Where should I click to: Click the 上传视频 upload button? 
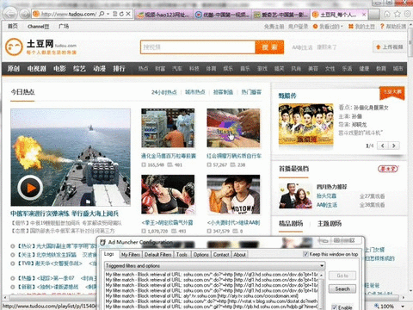click(390, 46)
